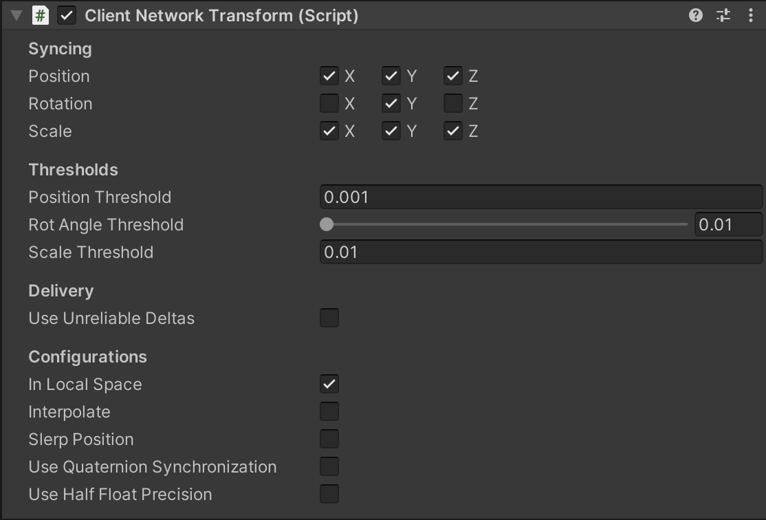Uncheck Position X syncing
The height and width of the screenshot is (520, 766).
pyautogui.click(x=329, y=76)
